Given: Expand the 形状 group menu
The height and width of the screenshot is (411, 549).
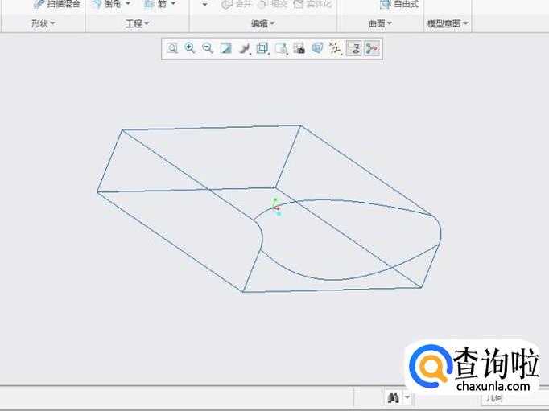Looking at the screenshot, I should pos(43,24).
